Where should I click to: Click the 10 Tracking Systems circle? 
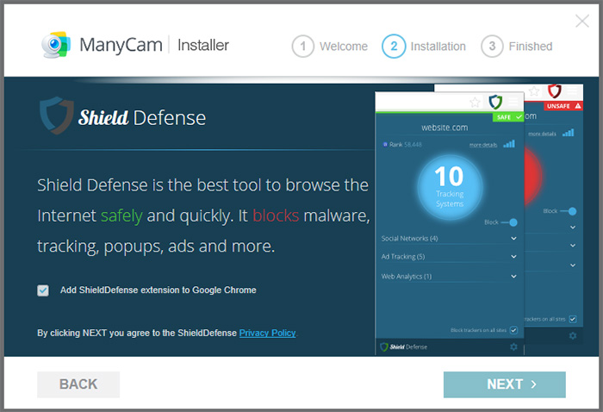click(x=450, y=187)
